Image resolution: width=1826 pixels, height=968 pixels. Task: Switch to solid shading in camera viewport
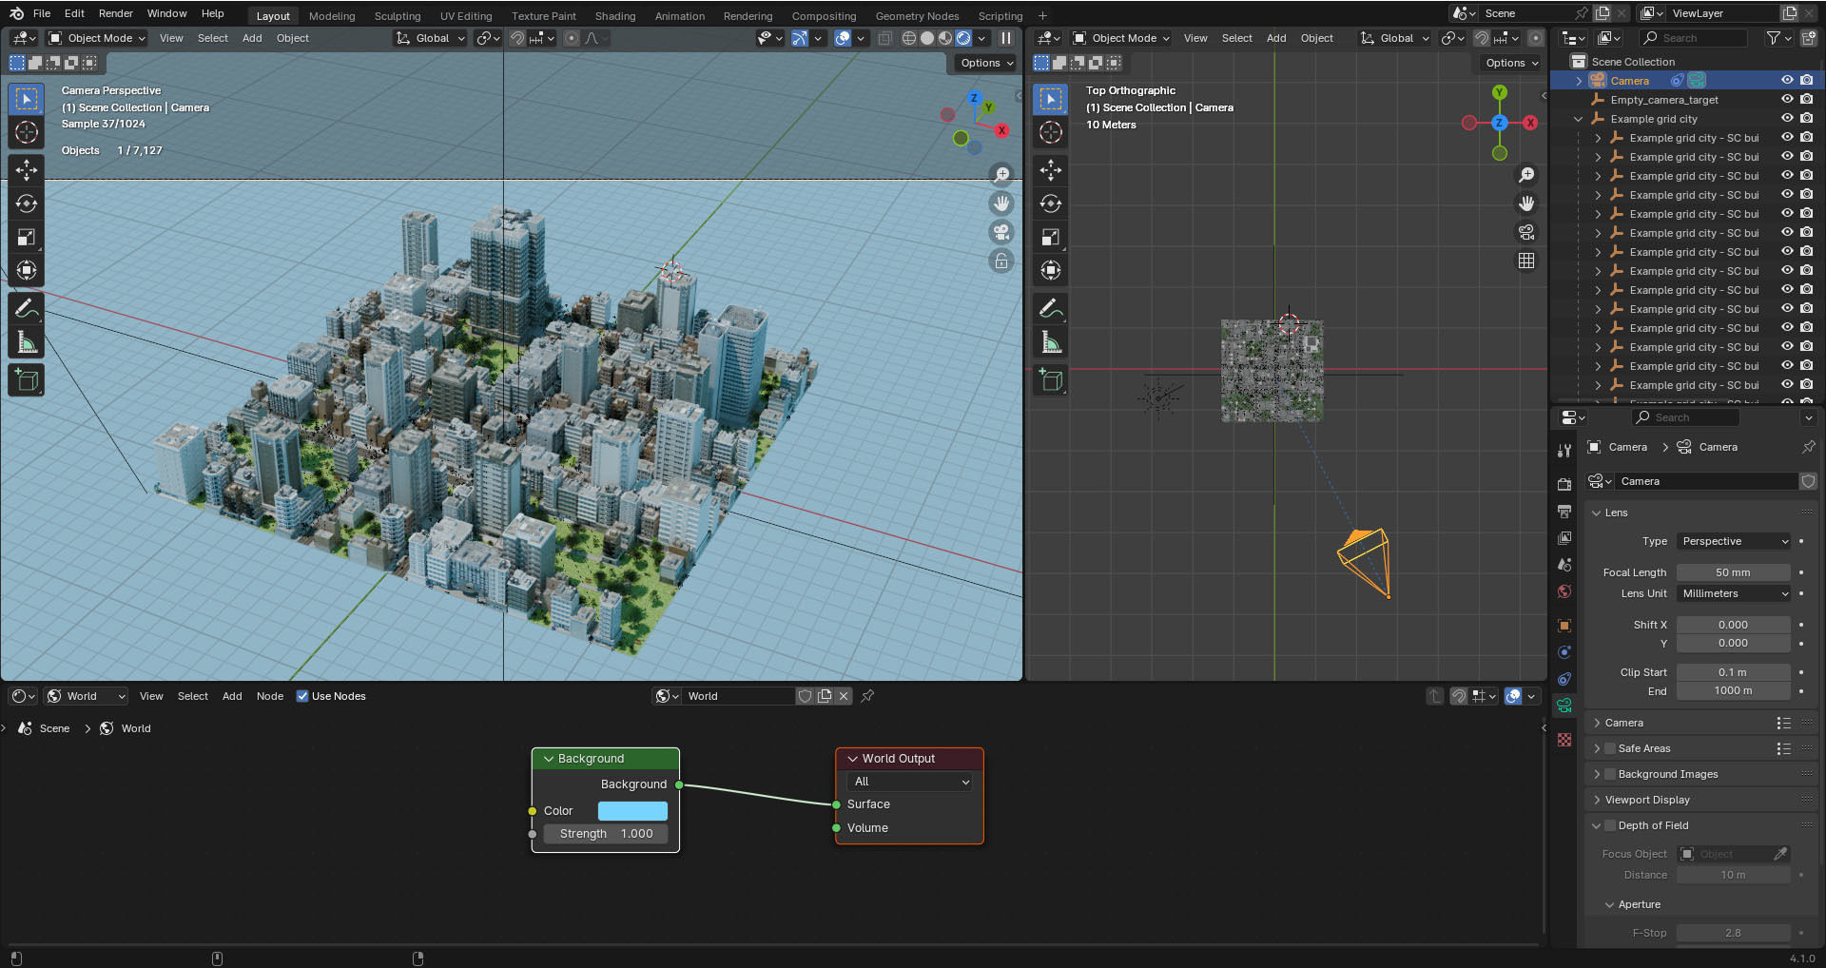[927, 38]
